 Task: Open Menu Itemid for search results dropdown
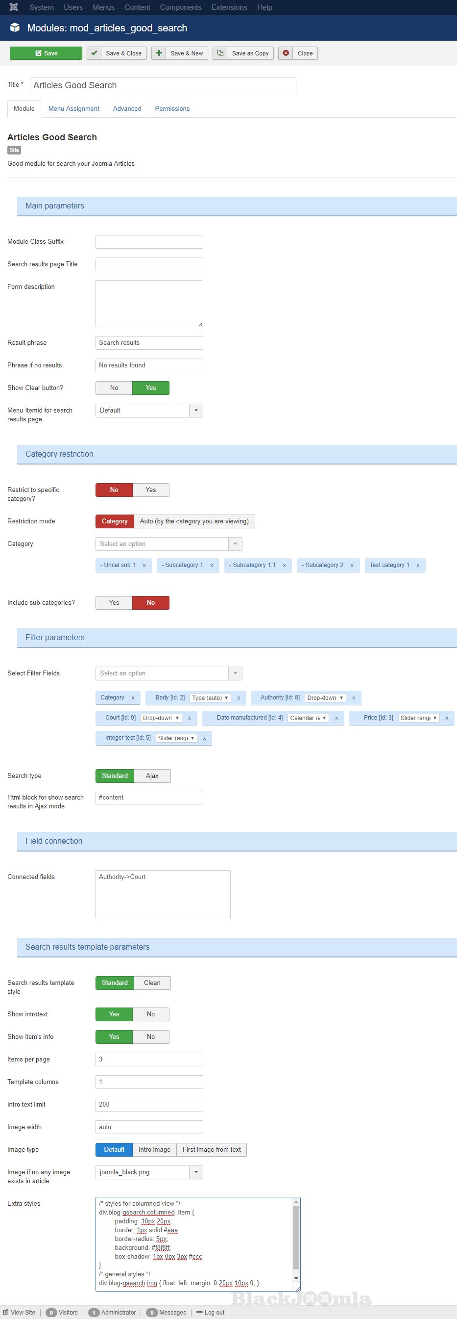[x=196, y=411]
